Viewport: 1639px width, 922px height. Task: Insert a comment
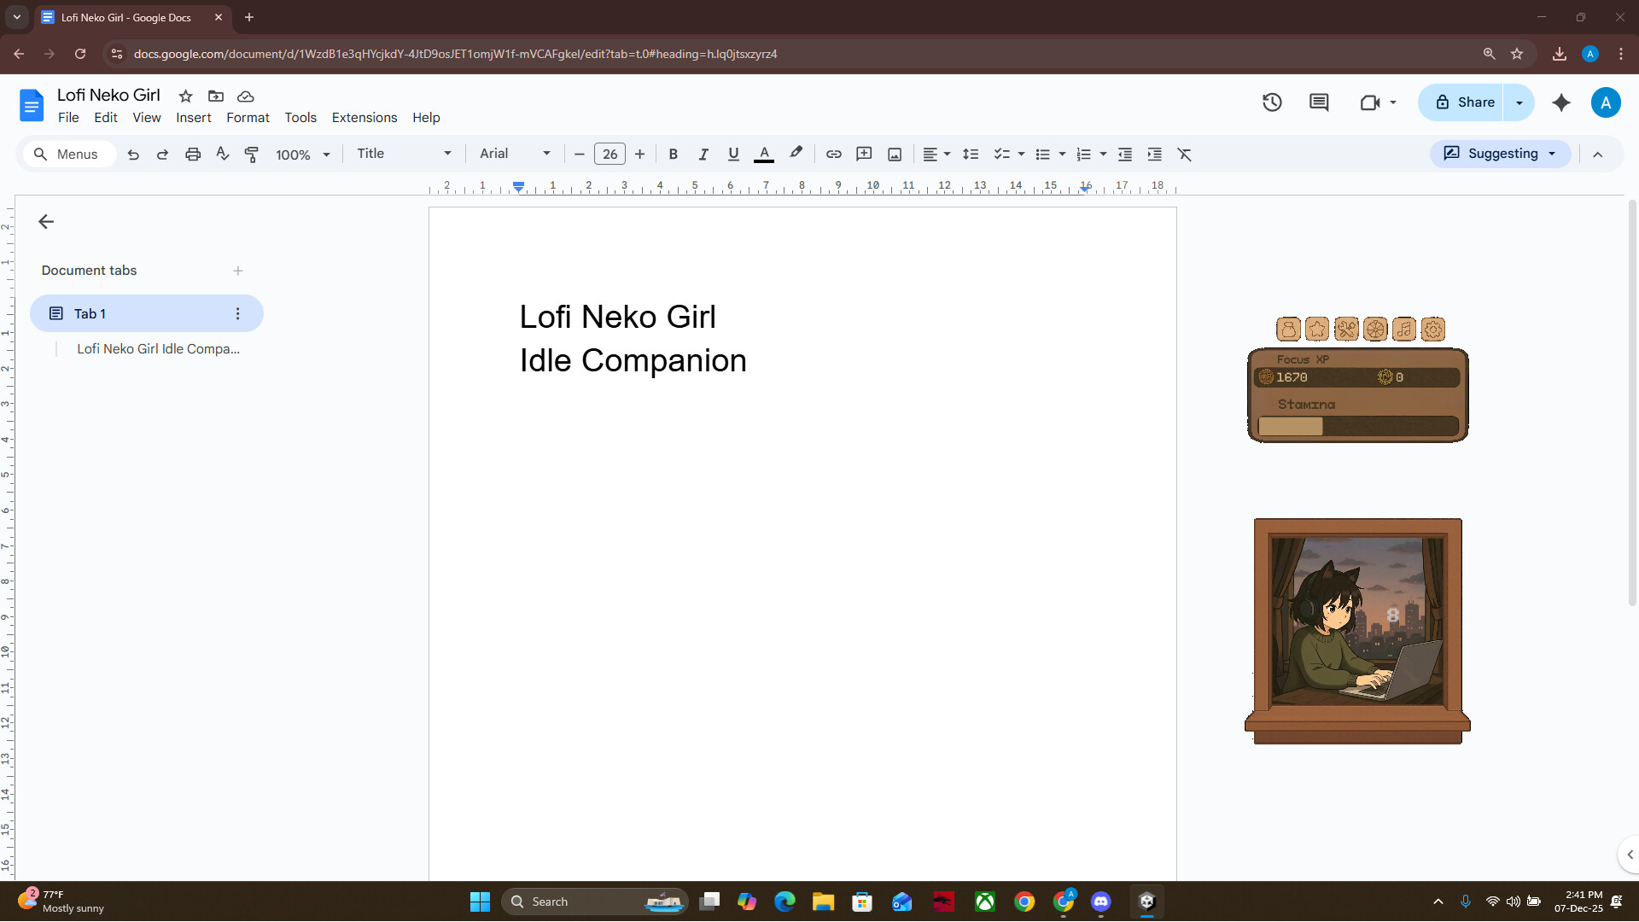864,154
